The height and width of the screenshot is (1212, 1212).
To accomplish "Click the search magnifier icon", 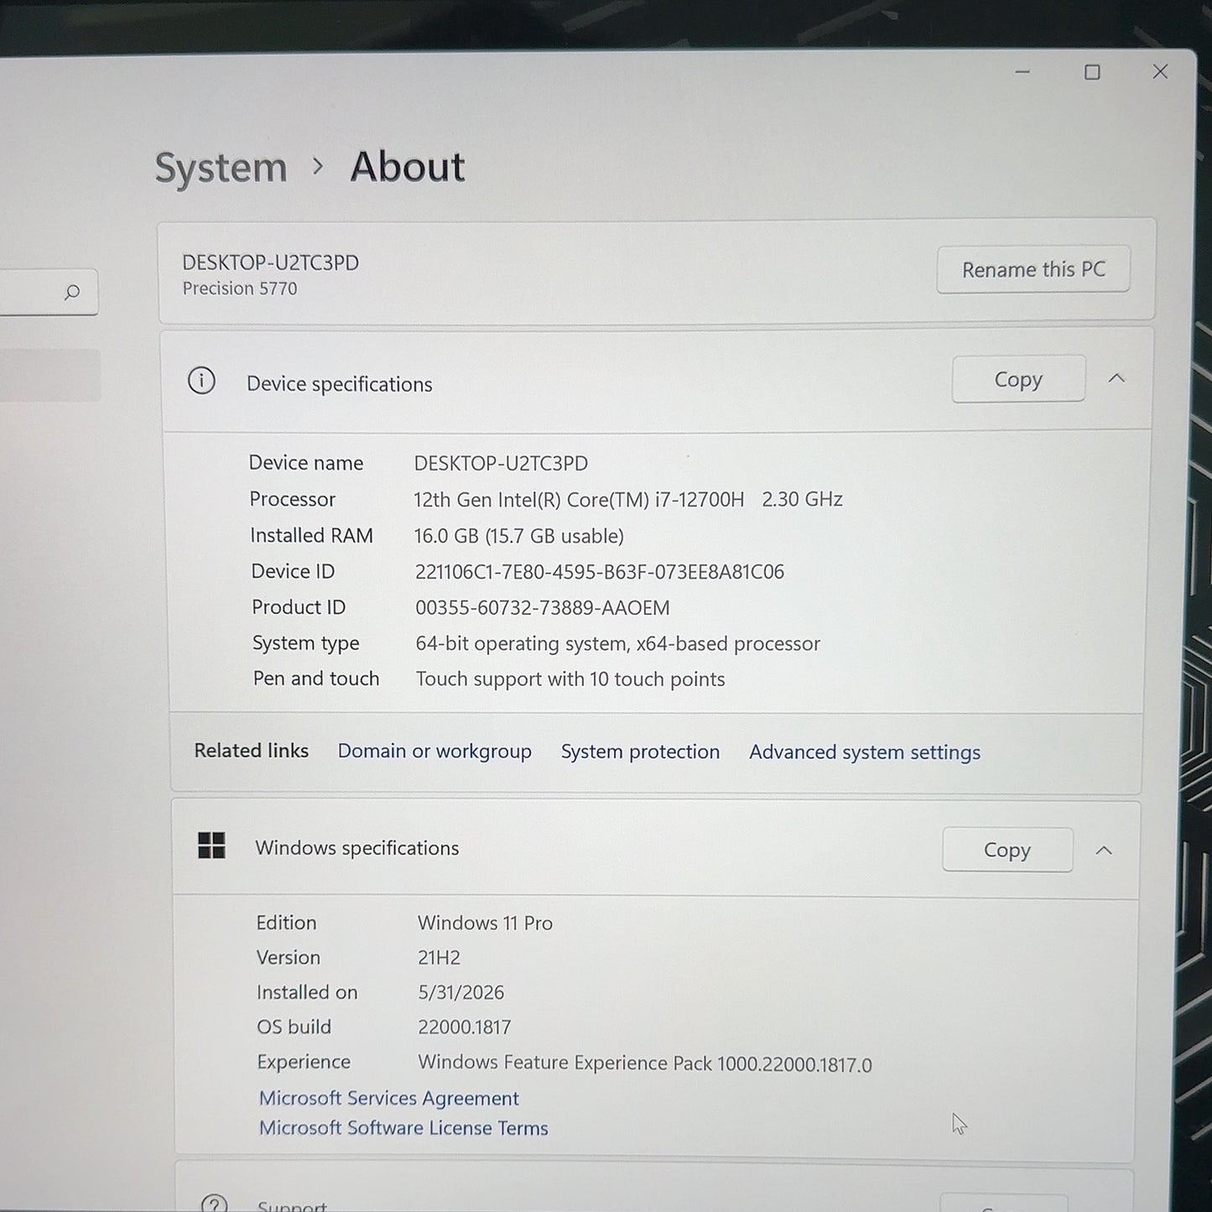I will click(x=72, y=292).
